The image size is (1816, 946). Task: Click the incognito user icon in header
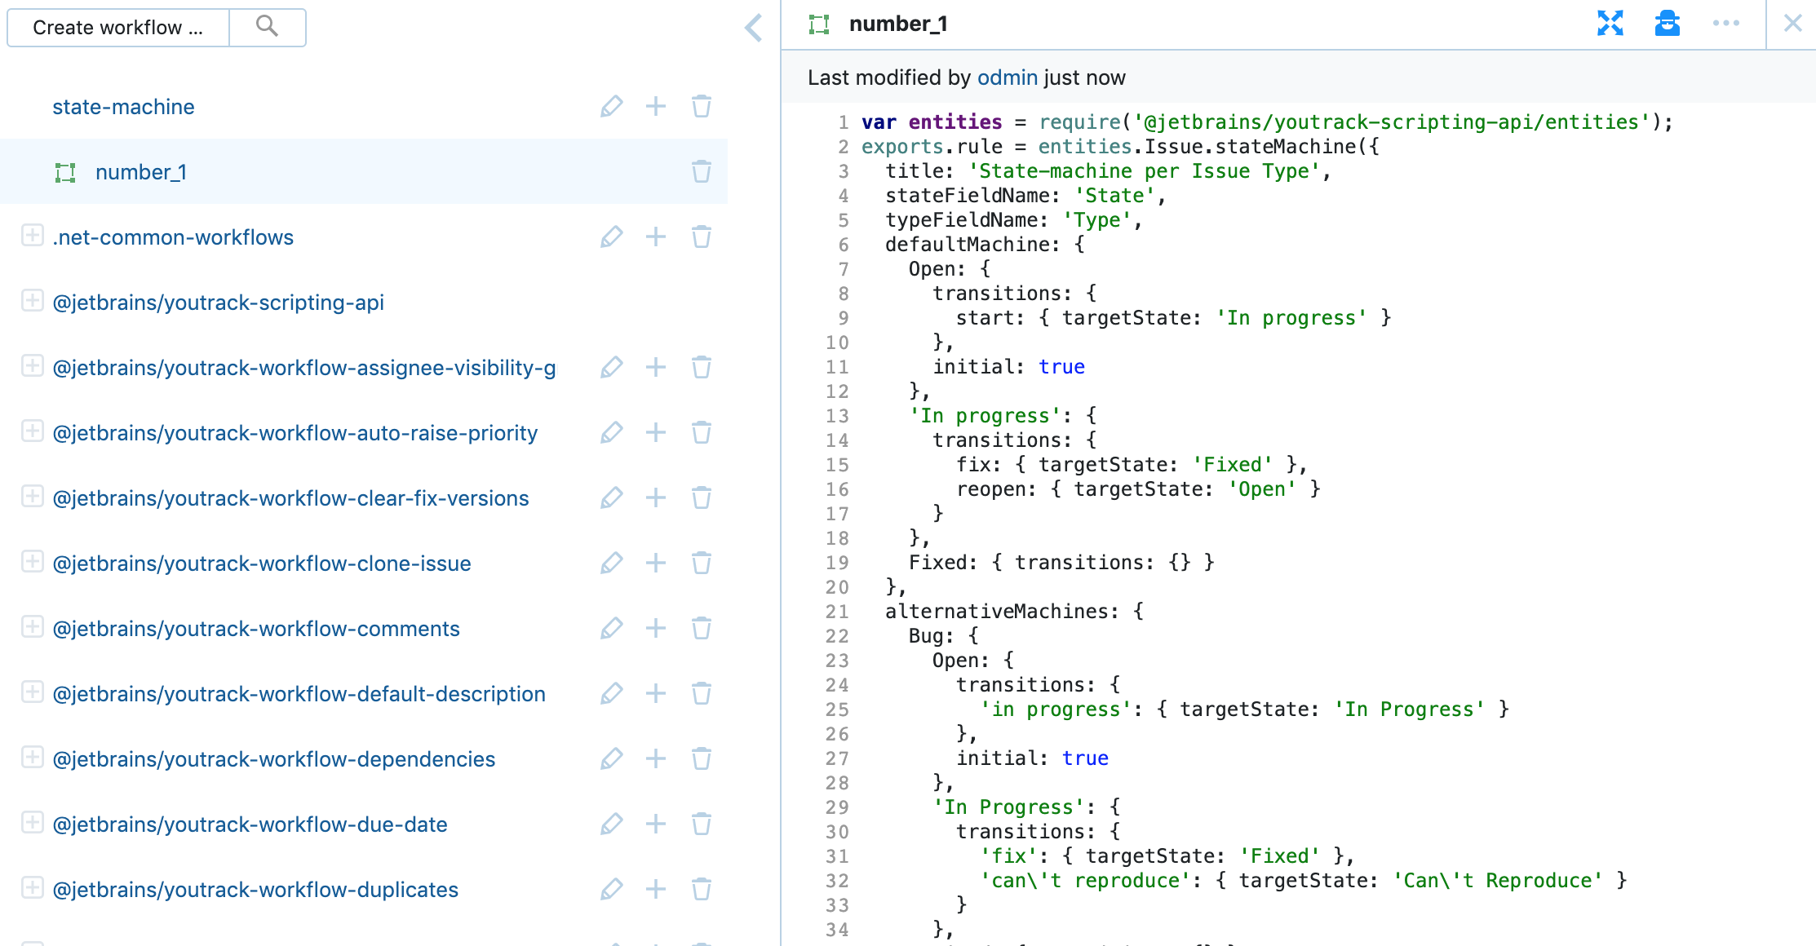(x=1667, y=24)
